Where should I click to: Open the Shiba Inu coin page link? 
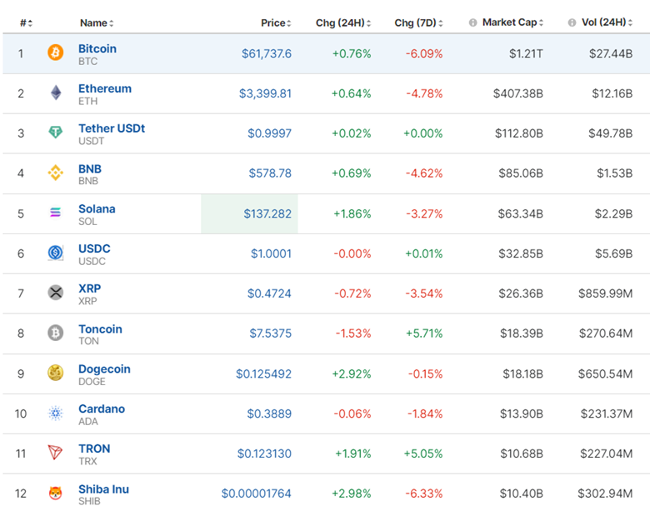(x=103, y=489)
